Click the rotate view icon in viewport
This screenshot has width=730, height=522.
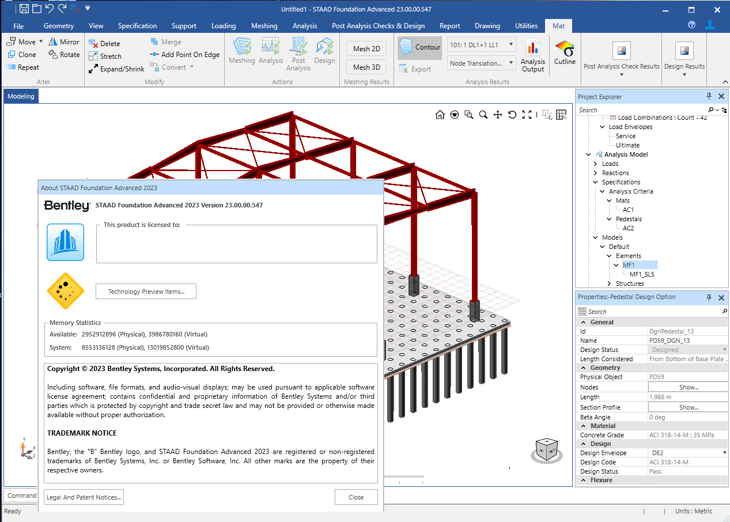512,115
